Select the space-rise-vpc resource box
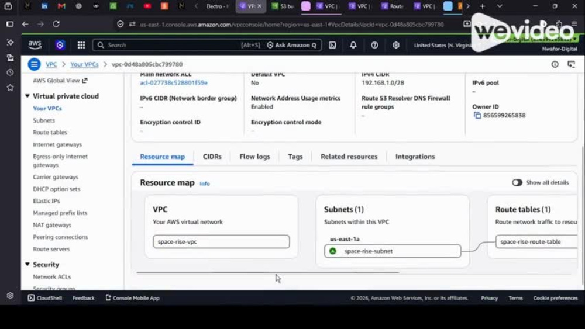Screen dimensions: 585x329 point(221,241)
